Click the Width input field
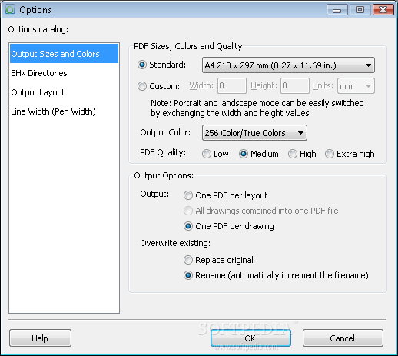 click(232, 86)
